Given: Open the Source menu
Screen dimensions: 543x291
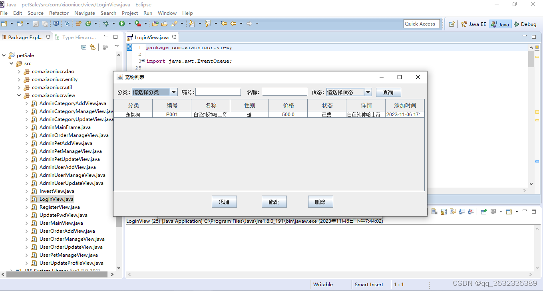Looking at the screenshot, I should pyautogui.click(x=35, y=13).
